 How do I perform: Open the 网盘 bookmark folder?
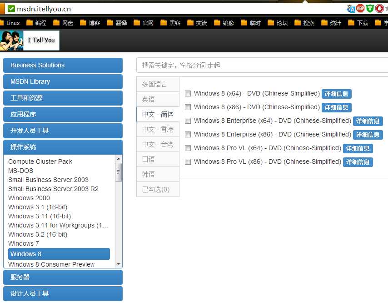(63, 23)
